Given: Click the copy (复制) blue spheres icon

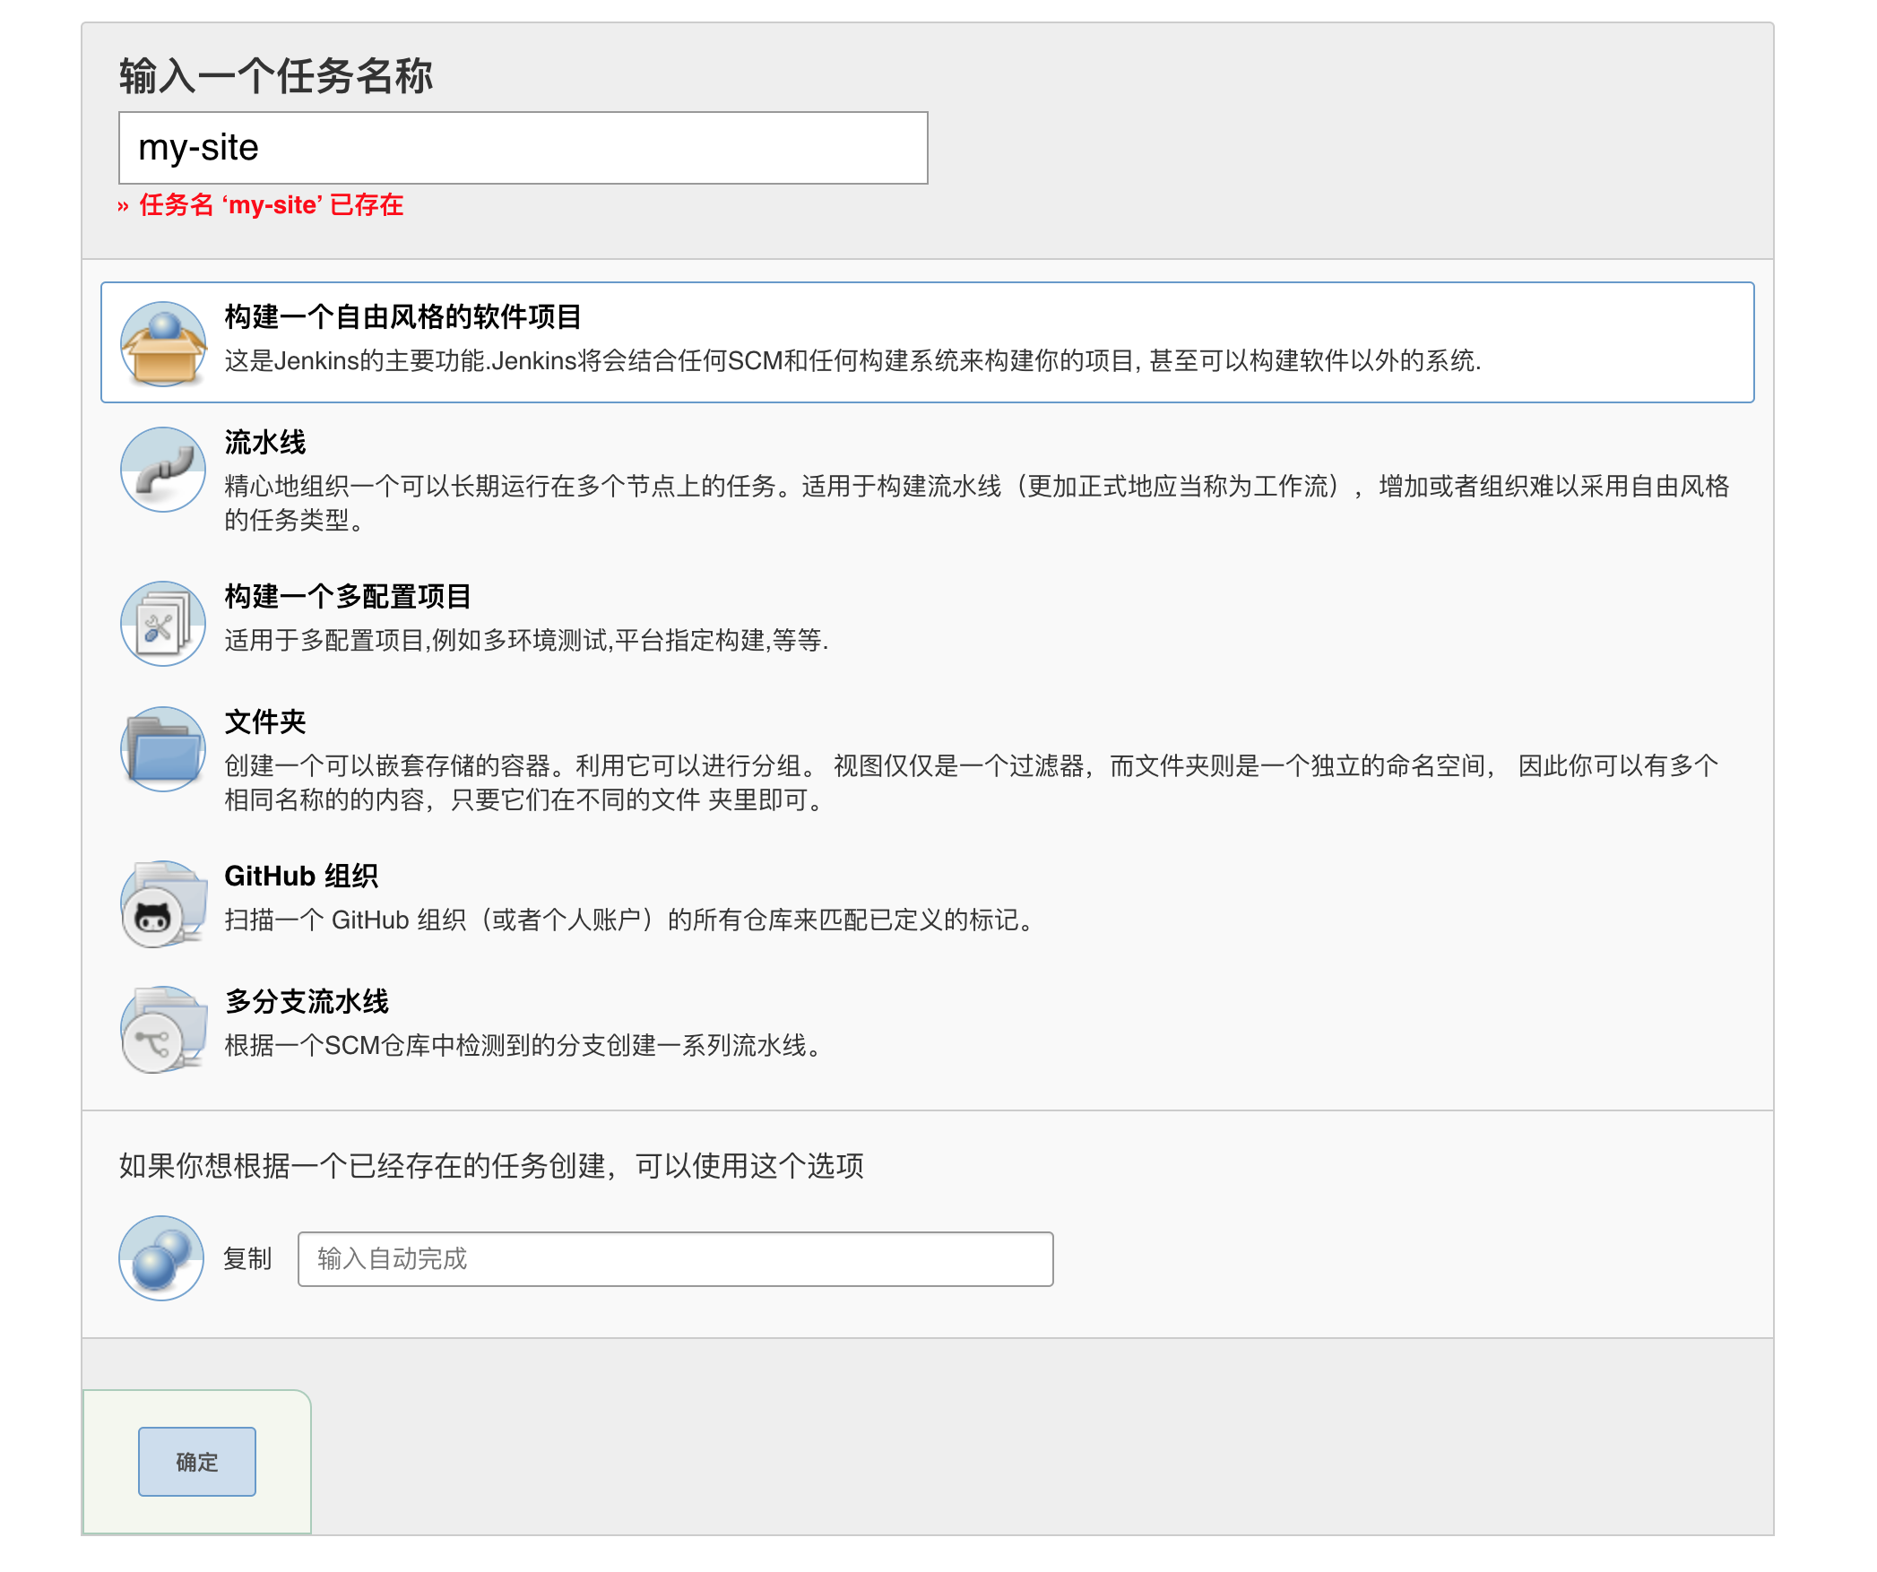Looking at the screenshot, I should [x=161, y=1257].
